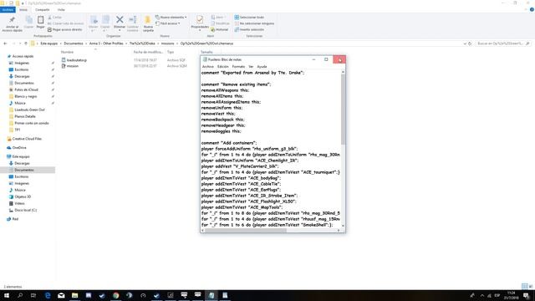Switch to the Vista ribbon tab
Screen dimensions: 535x301
(x=61, y=10)
